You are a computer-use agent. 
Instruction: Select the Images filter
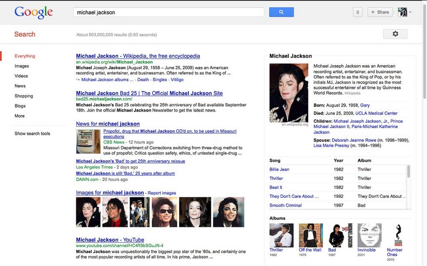pos(22,66)
